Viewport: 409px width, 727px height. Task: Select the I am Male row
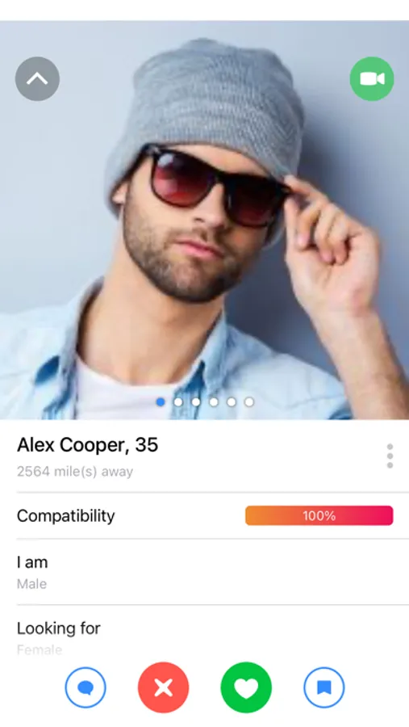point(204,572)
